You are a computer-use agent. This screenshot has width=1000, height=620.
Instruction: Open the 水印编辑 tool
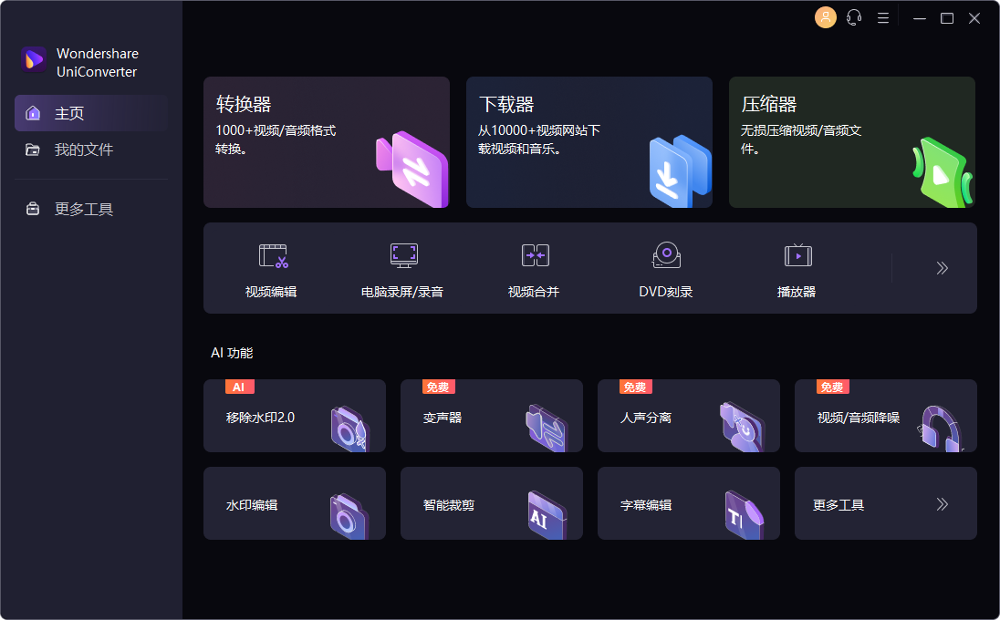click(x=294, y=503)
